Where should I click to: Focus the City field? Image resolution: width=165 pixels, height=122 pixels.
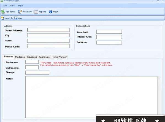click(48, 35)
